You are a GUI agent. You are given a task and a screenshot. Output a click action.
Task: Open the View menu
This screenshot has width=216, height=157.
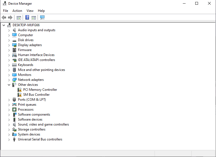click(x=30, y=11)
